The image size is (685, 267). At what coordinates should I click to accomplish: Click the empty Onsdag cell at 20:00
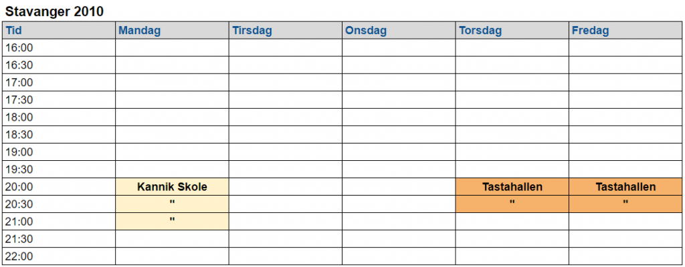399,187
